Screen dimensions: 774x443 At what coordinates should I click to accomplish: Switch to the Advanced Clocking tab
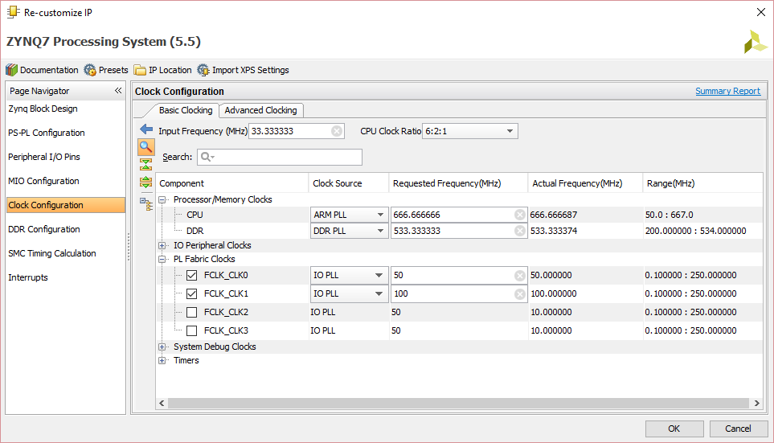tap(260, 110)
